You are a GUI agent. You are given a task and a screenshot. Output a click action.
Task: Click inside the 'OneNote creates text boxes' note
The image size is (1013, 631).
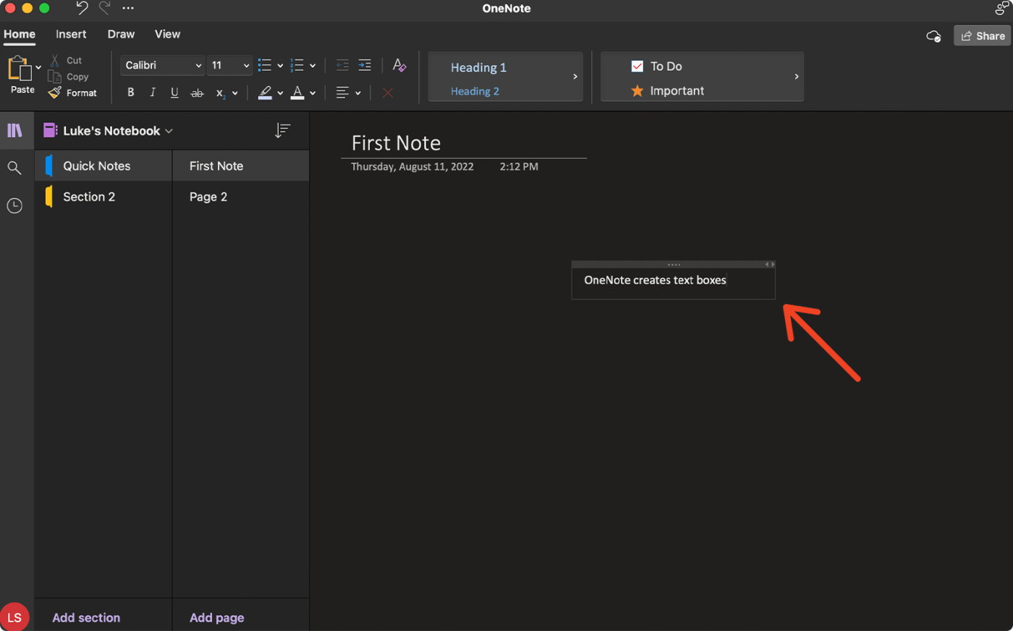click(655, 280)
